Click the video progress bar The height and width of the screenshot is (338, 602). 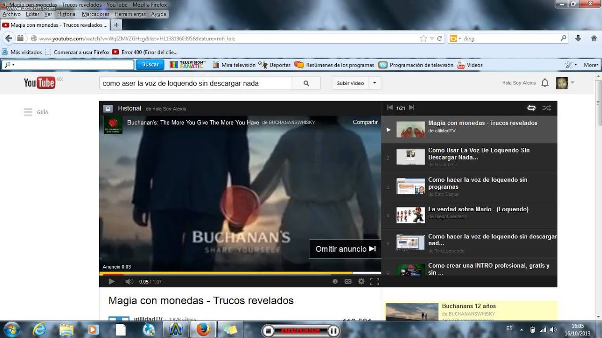[x=240, y=273]
